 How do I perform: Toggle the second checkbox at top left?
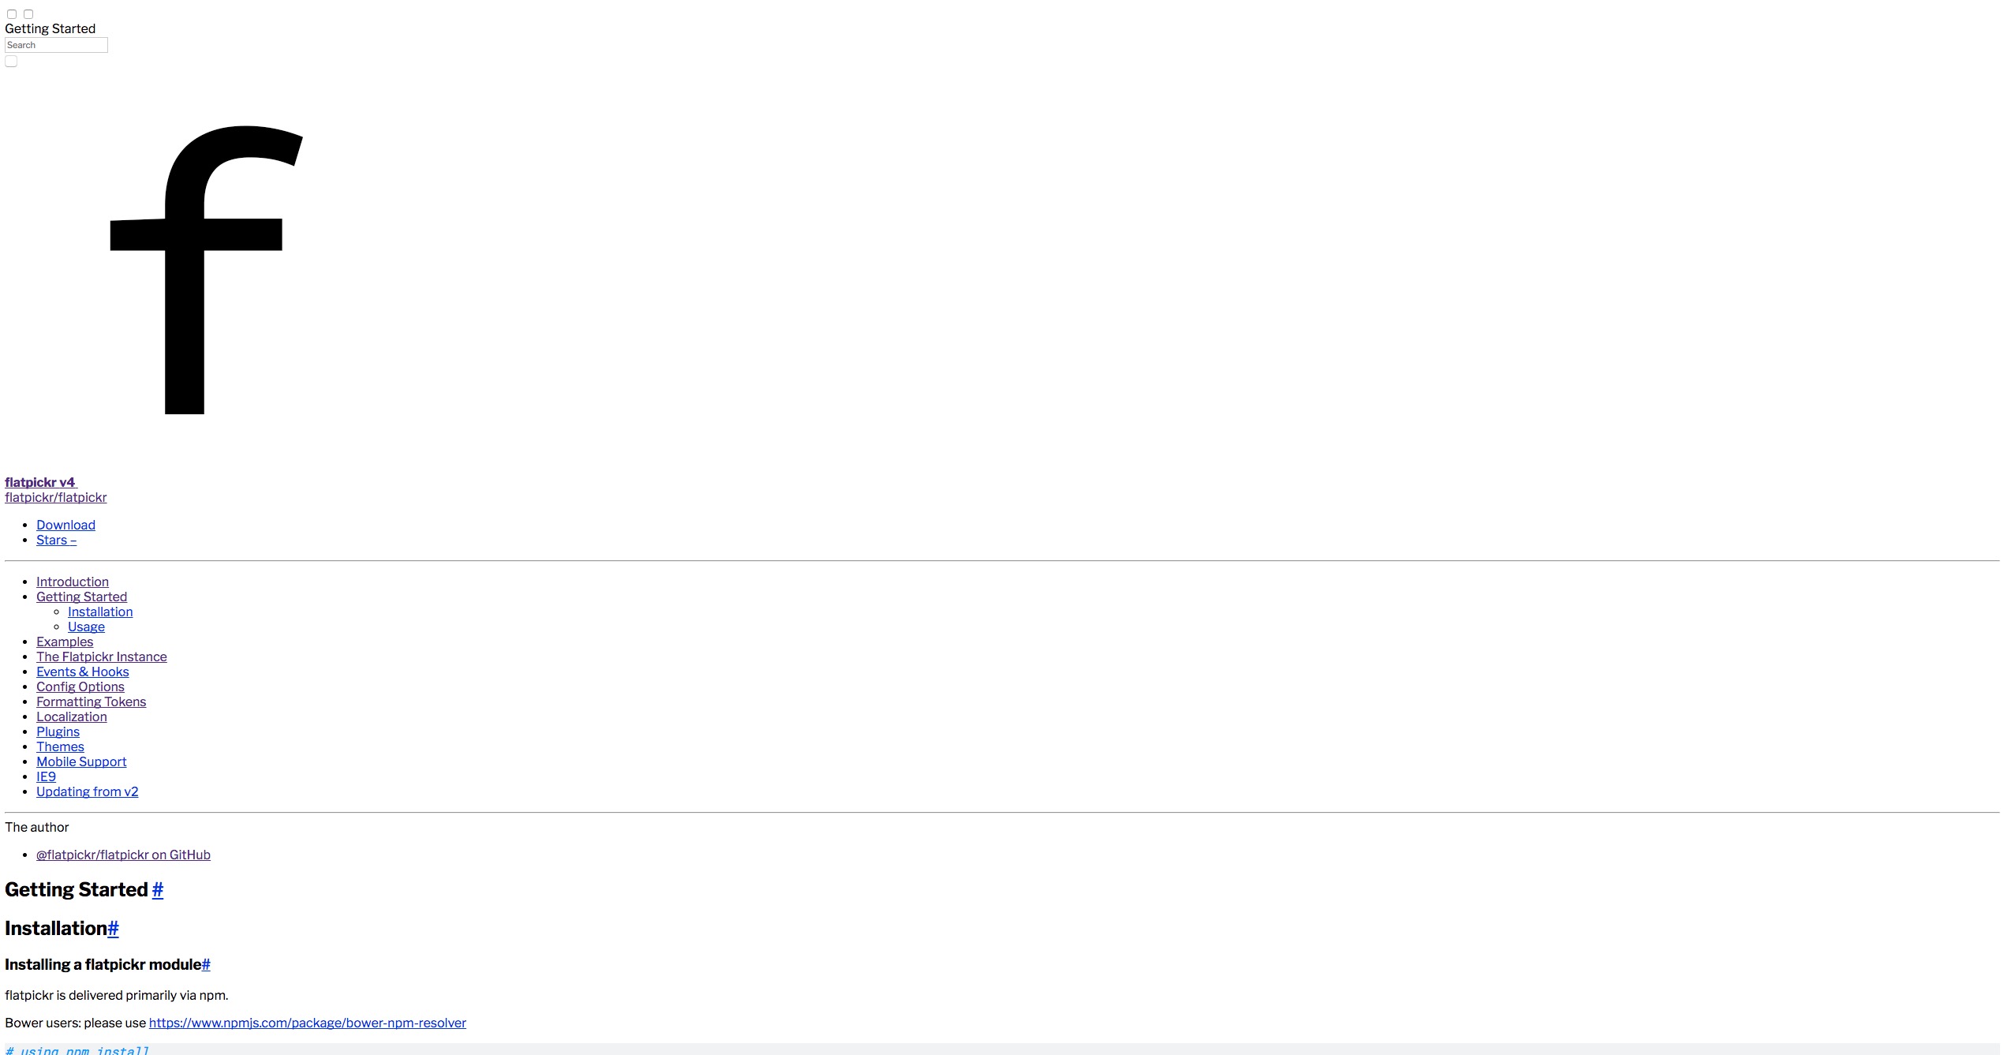pos(28,14)
